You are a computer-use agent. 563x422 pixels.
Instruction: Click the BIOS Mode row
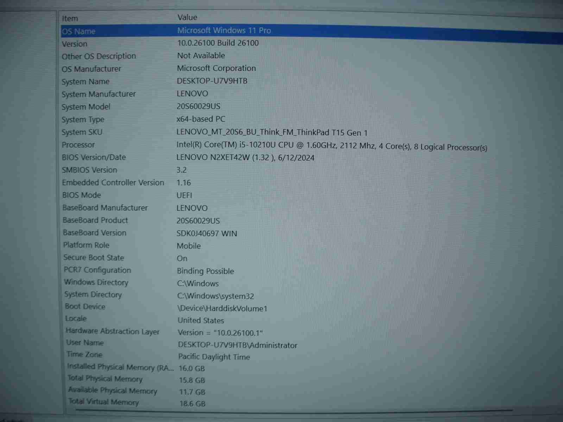[82, 195]
